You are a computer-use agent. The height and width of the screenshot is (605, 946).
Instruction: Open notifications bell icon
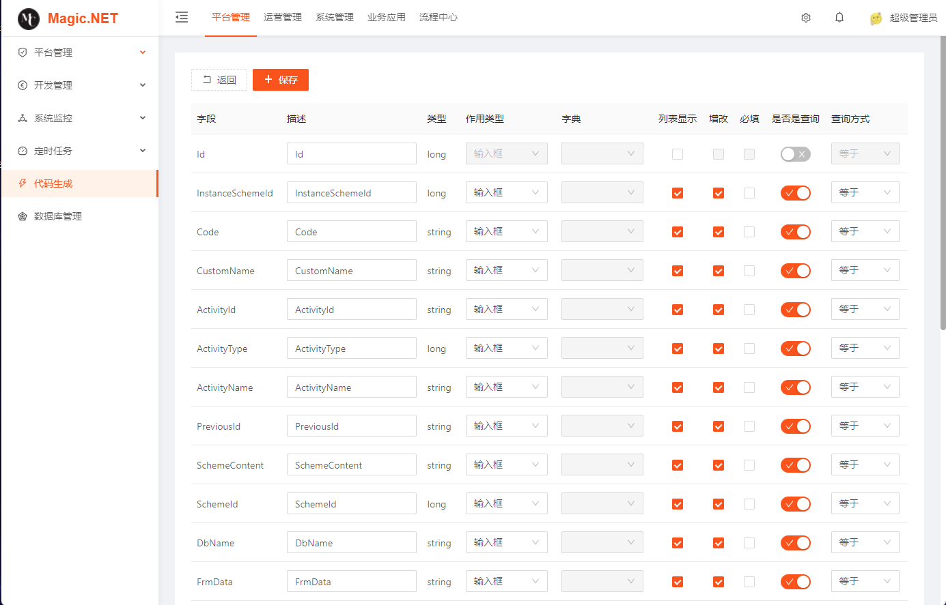[x=839, y=18]
